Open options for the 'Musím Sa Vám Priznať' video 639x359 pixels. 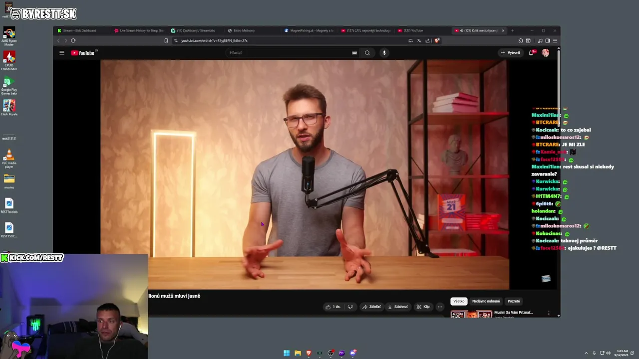tap(549, 313)
